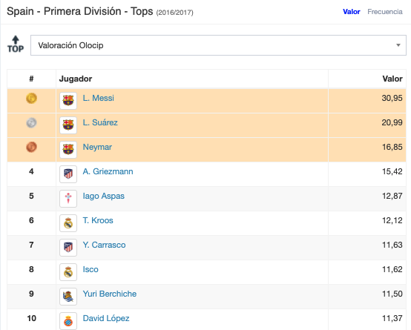Click the Real Sociedad crest beside Yuri Berchiche
The height and width of the screenshot is (330, 411).
pos(68,297)
